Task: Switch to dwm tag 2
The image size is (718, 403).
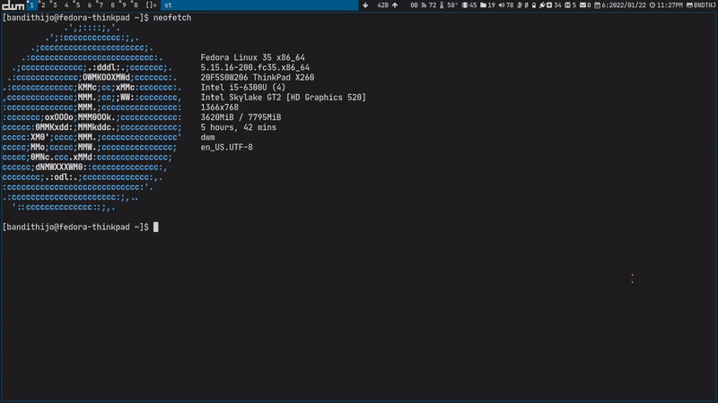Action: click(x=42, y=5)
